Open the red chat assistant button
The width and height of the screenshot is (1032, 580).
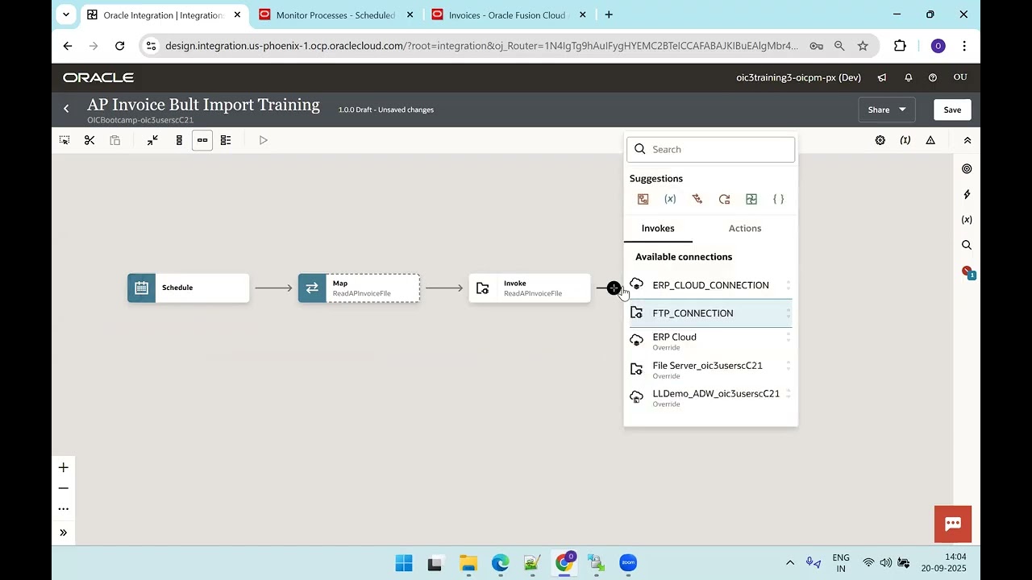[x=953, y=524]
